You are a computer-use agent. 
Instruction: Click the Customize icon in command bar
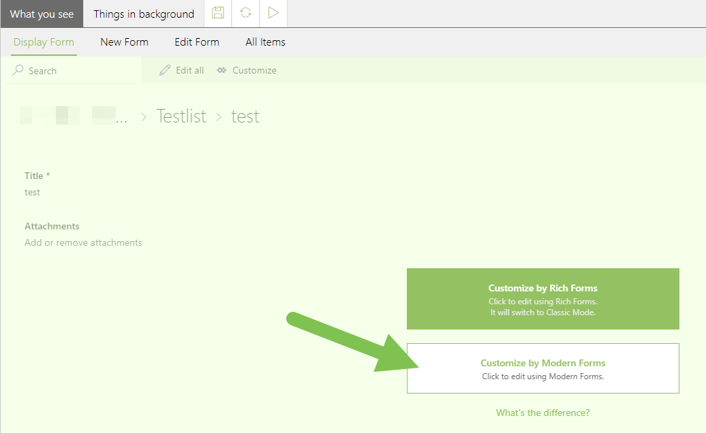pos(221,70)
